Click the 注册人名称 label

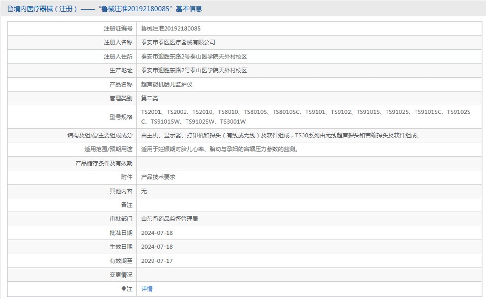tap(118, 42)
